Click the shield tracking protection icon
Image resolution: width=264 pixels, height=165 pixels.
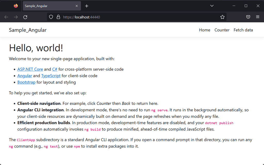click(51, 17)
